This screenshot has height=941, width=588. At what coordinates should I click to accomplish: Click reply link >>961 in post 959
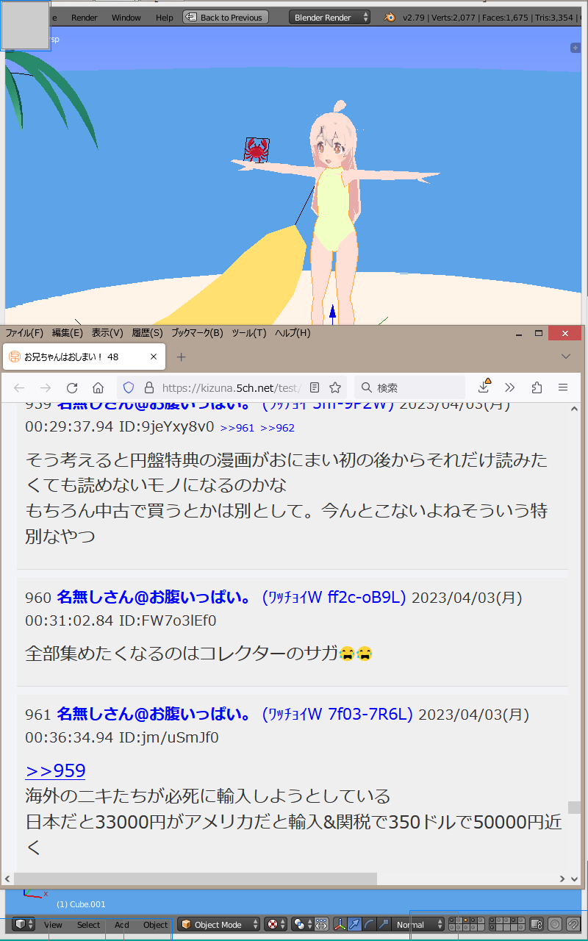tap(237, 428)
